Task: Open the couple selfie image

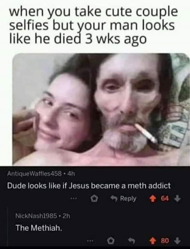Action: 101,110
